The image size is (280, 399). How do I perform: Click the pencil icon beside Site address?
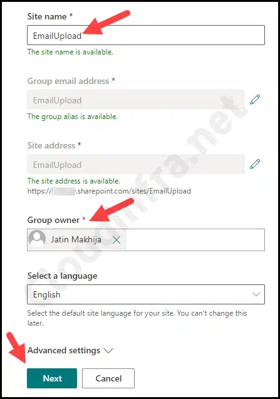[255, 164]
